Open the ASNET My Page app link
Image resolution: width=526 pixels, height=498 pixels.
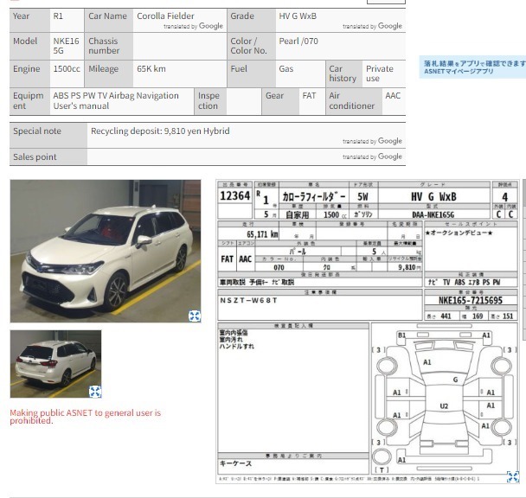pyautogui.click(x=473, y=67)
